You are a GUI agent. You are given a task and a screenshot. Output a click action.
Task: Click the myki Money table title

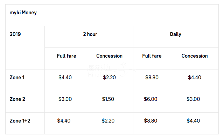pyautogui.click(x=23, y=13)
